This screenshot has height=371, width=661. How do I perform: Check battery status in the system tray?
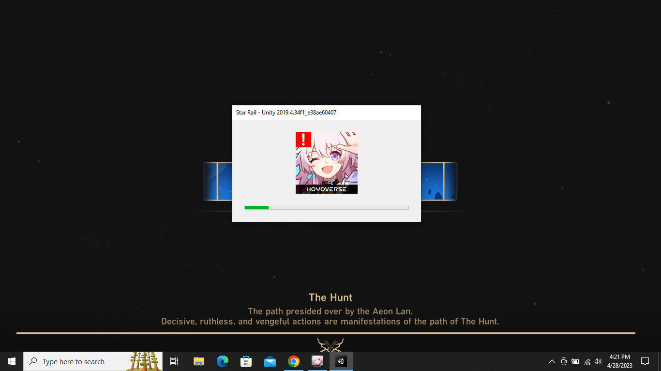click(575, 361)
